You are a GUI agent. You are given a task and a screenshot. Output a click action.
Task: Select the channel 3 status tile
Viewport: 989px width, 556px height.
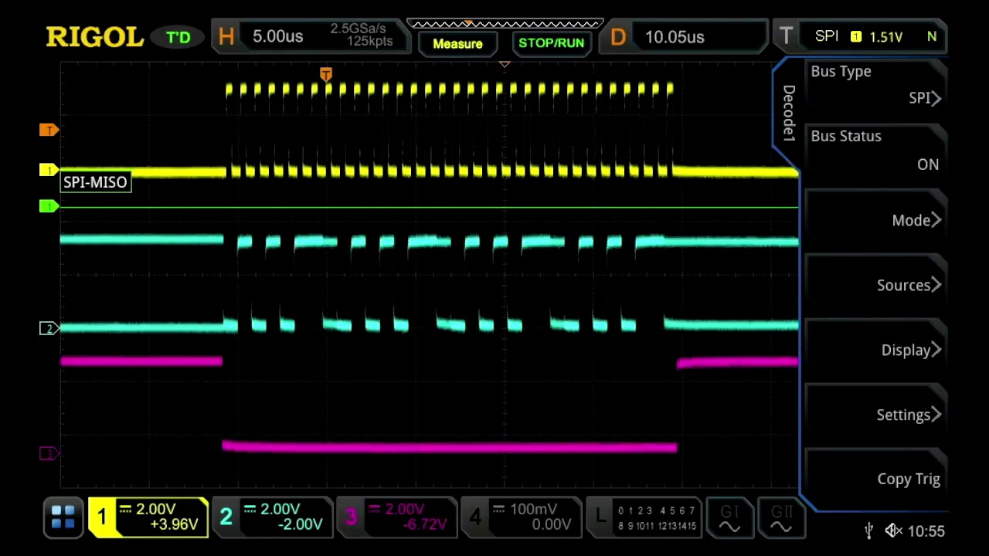(x=396, y=517)
